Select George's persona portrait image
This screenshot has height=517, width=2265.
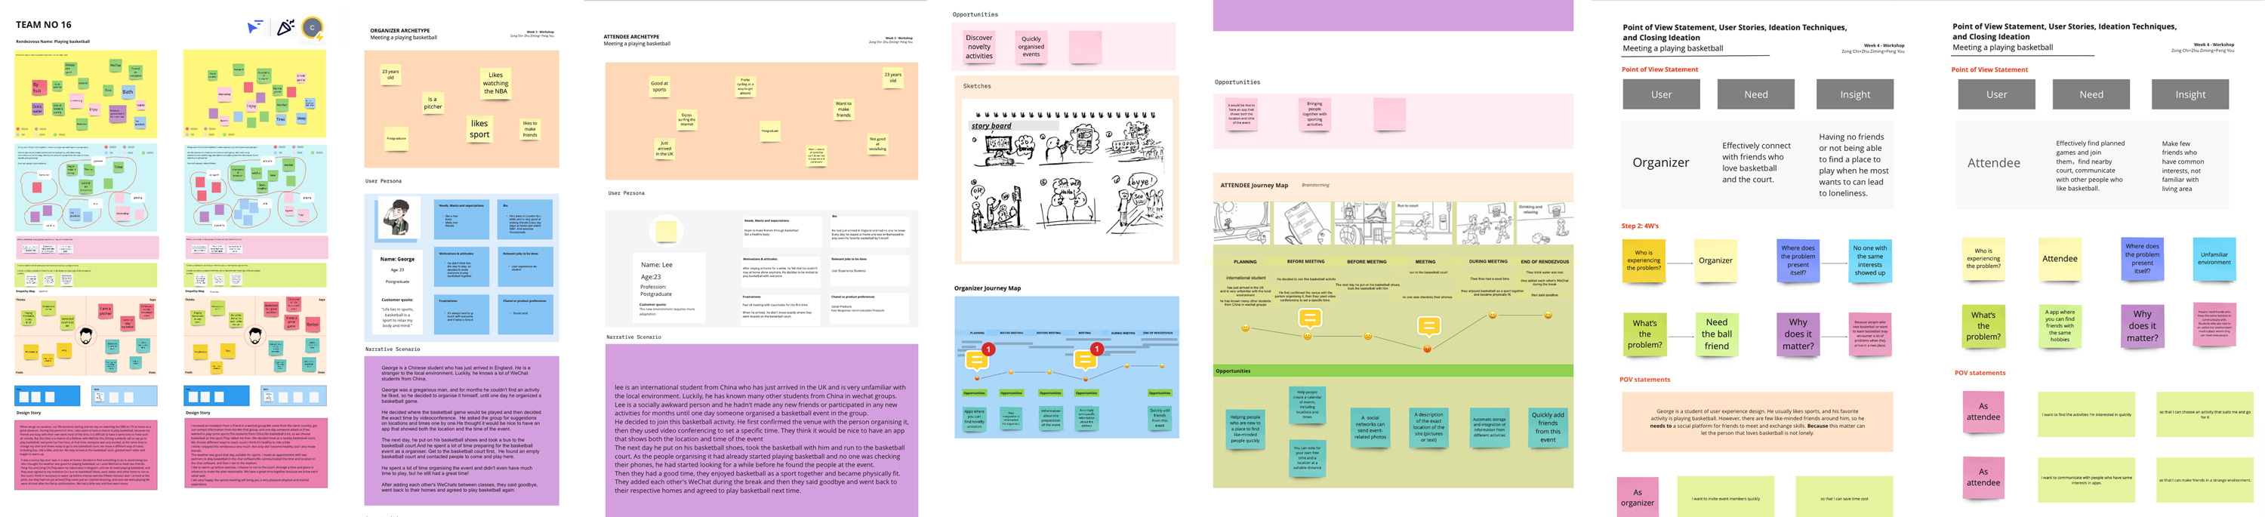pyautogui.click(x=397, y=219)
